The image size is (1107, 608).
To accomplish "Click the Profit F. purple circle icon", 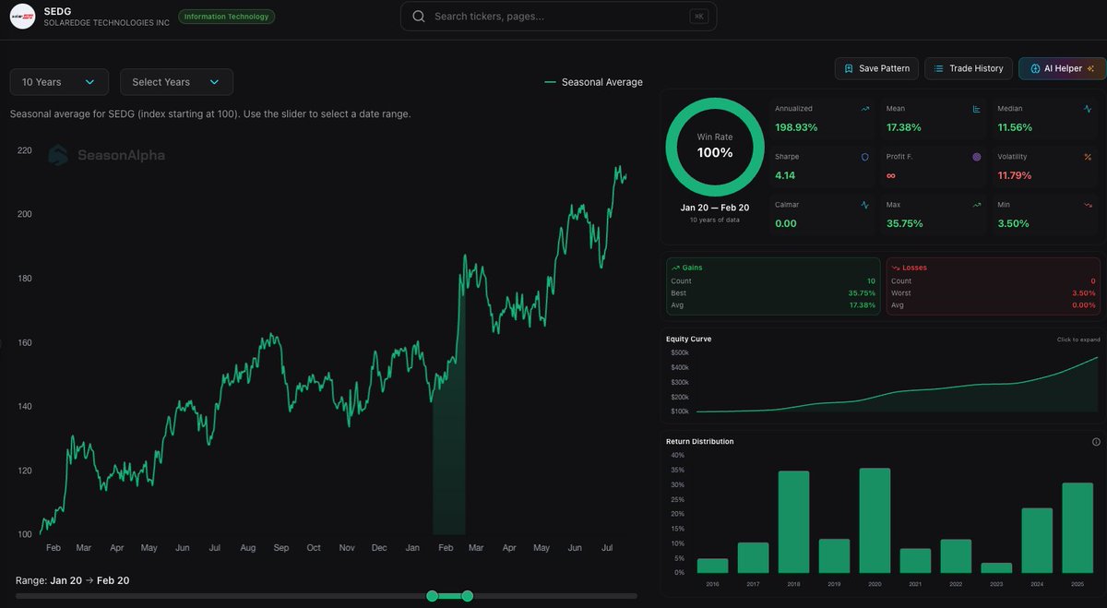I will click(x=976, y=157).
